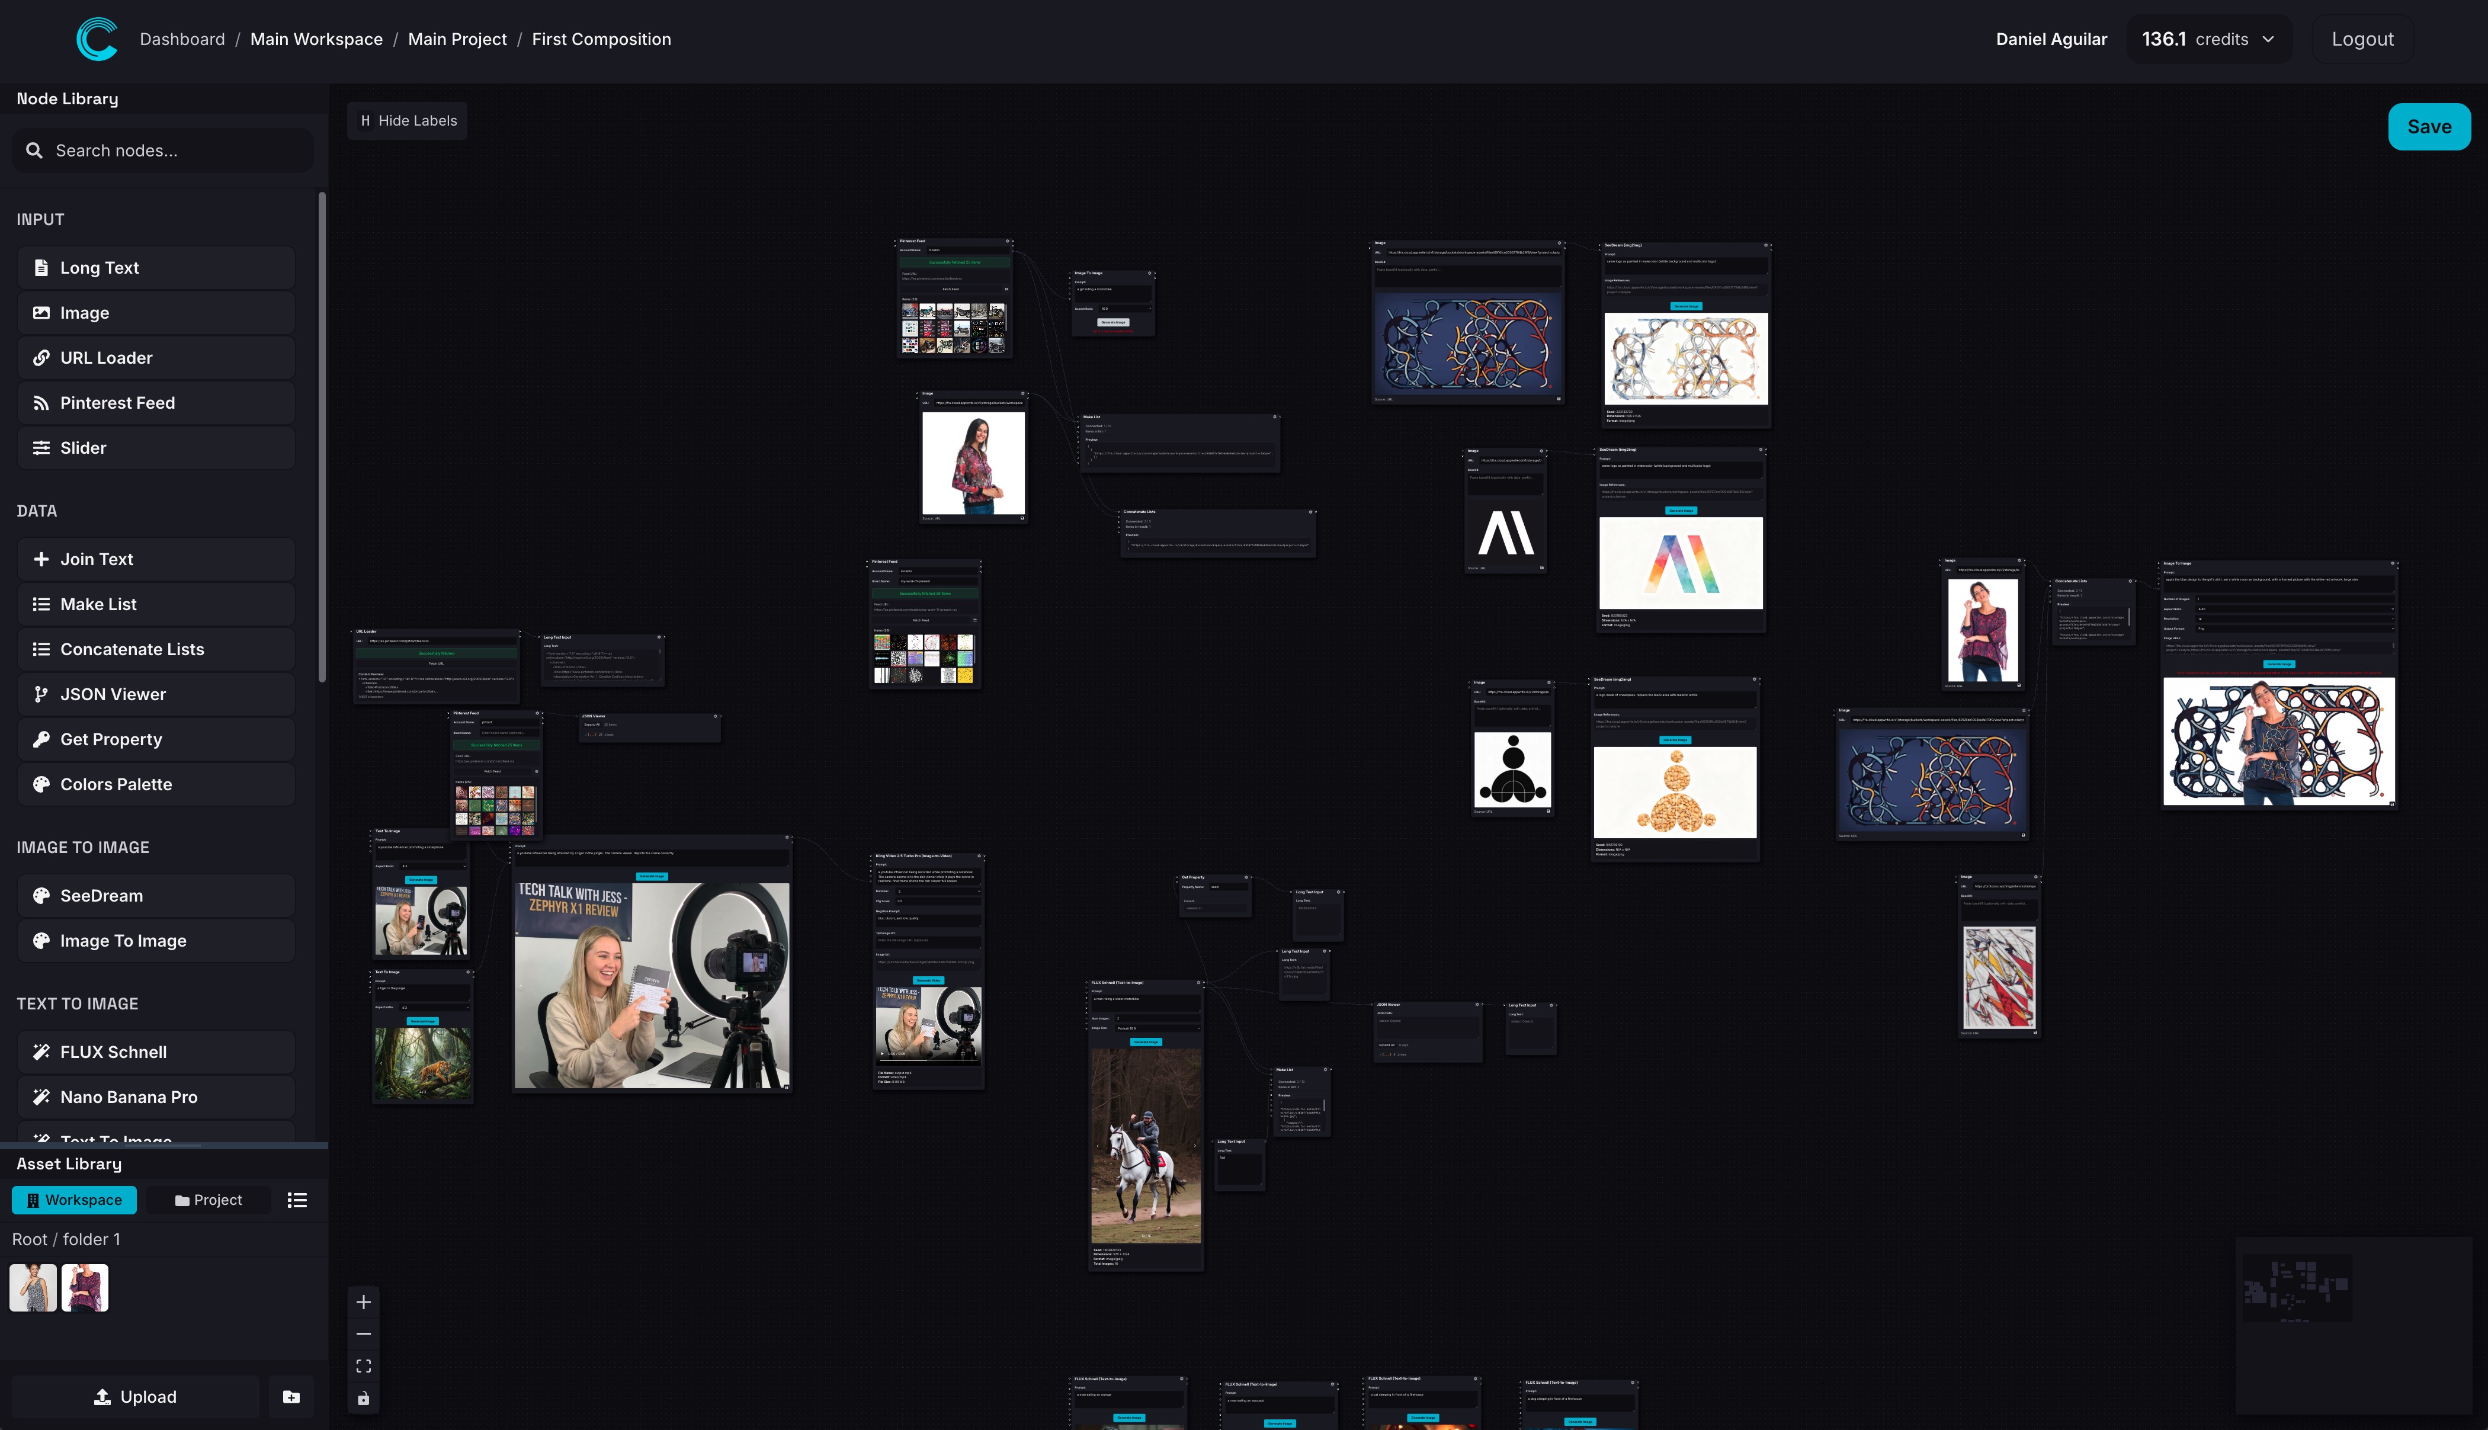Viewport: 2488px width, 1430px height.
Task: Click the app logo in header
Action: pyautogui.click(x=96, y=39)
